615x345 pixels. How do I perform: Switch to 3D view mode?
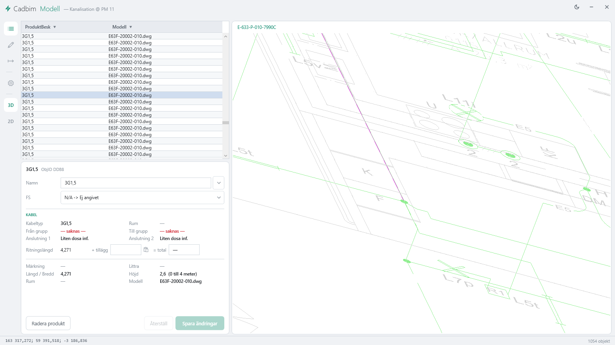(x=11, y=105)
